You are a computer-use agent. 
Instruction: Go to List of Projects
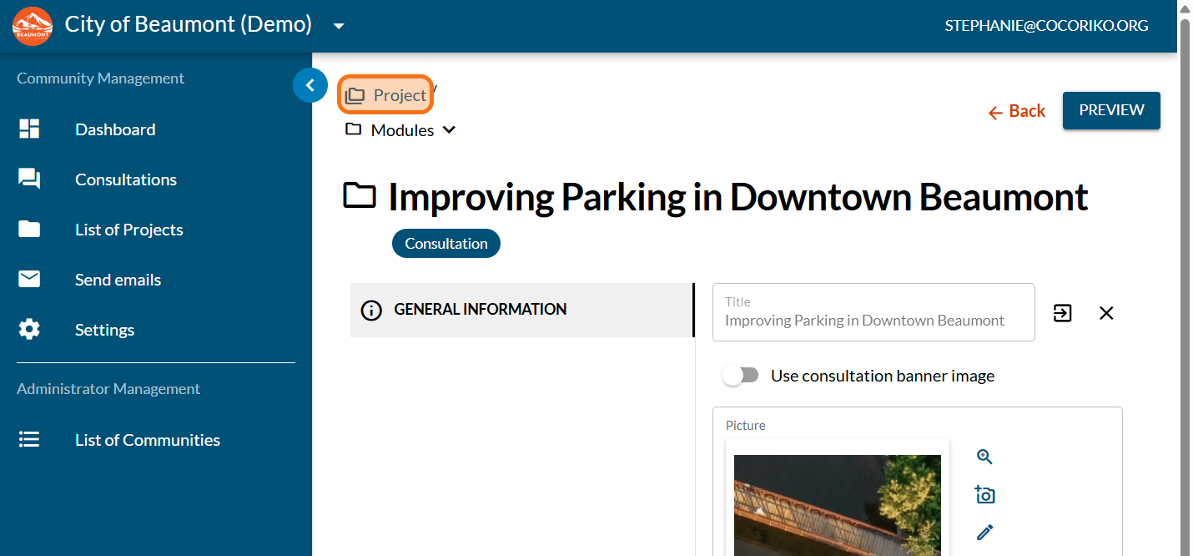click(x=128, y=230)
